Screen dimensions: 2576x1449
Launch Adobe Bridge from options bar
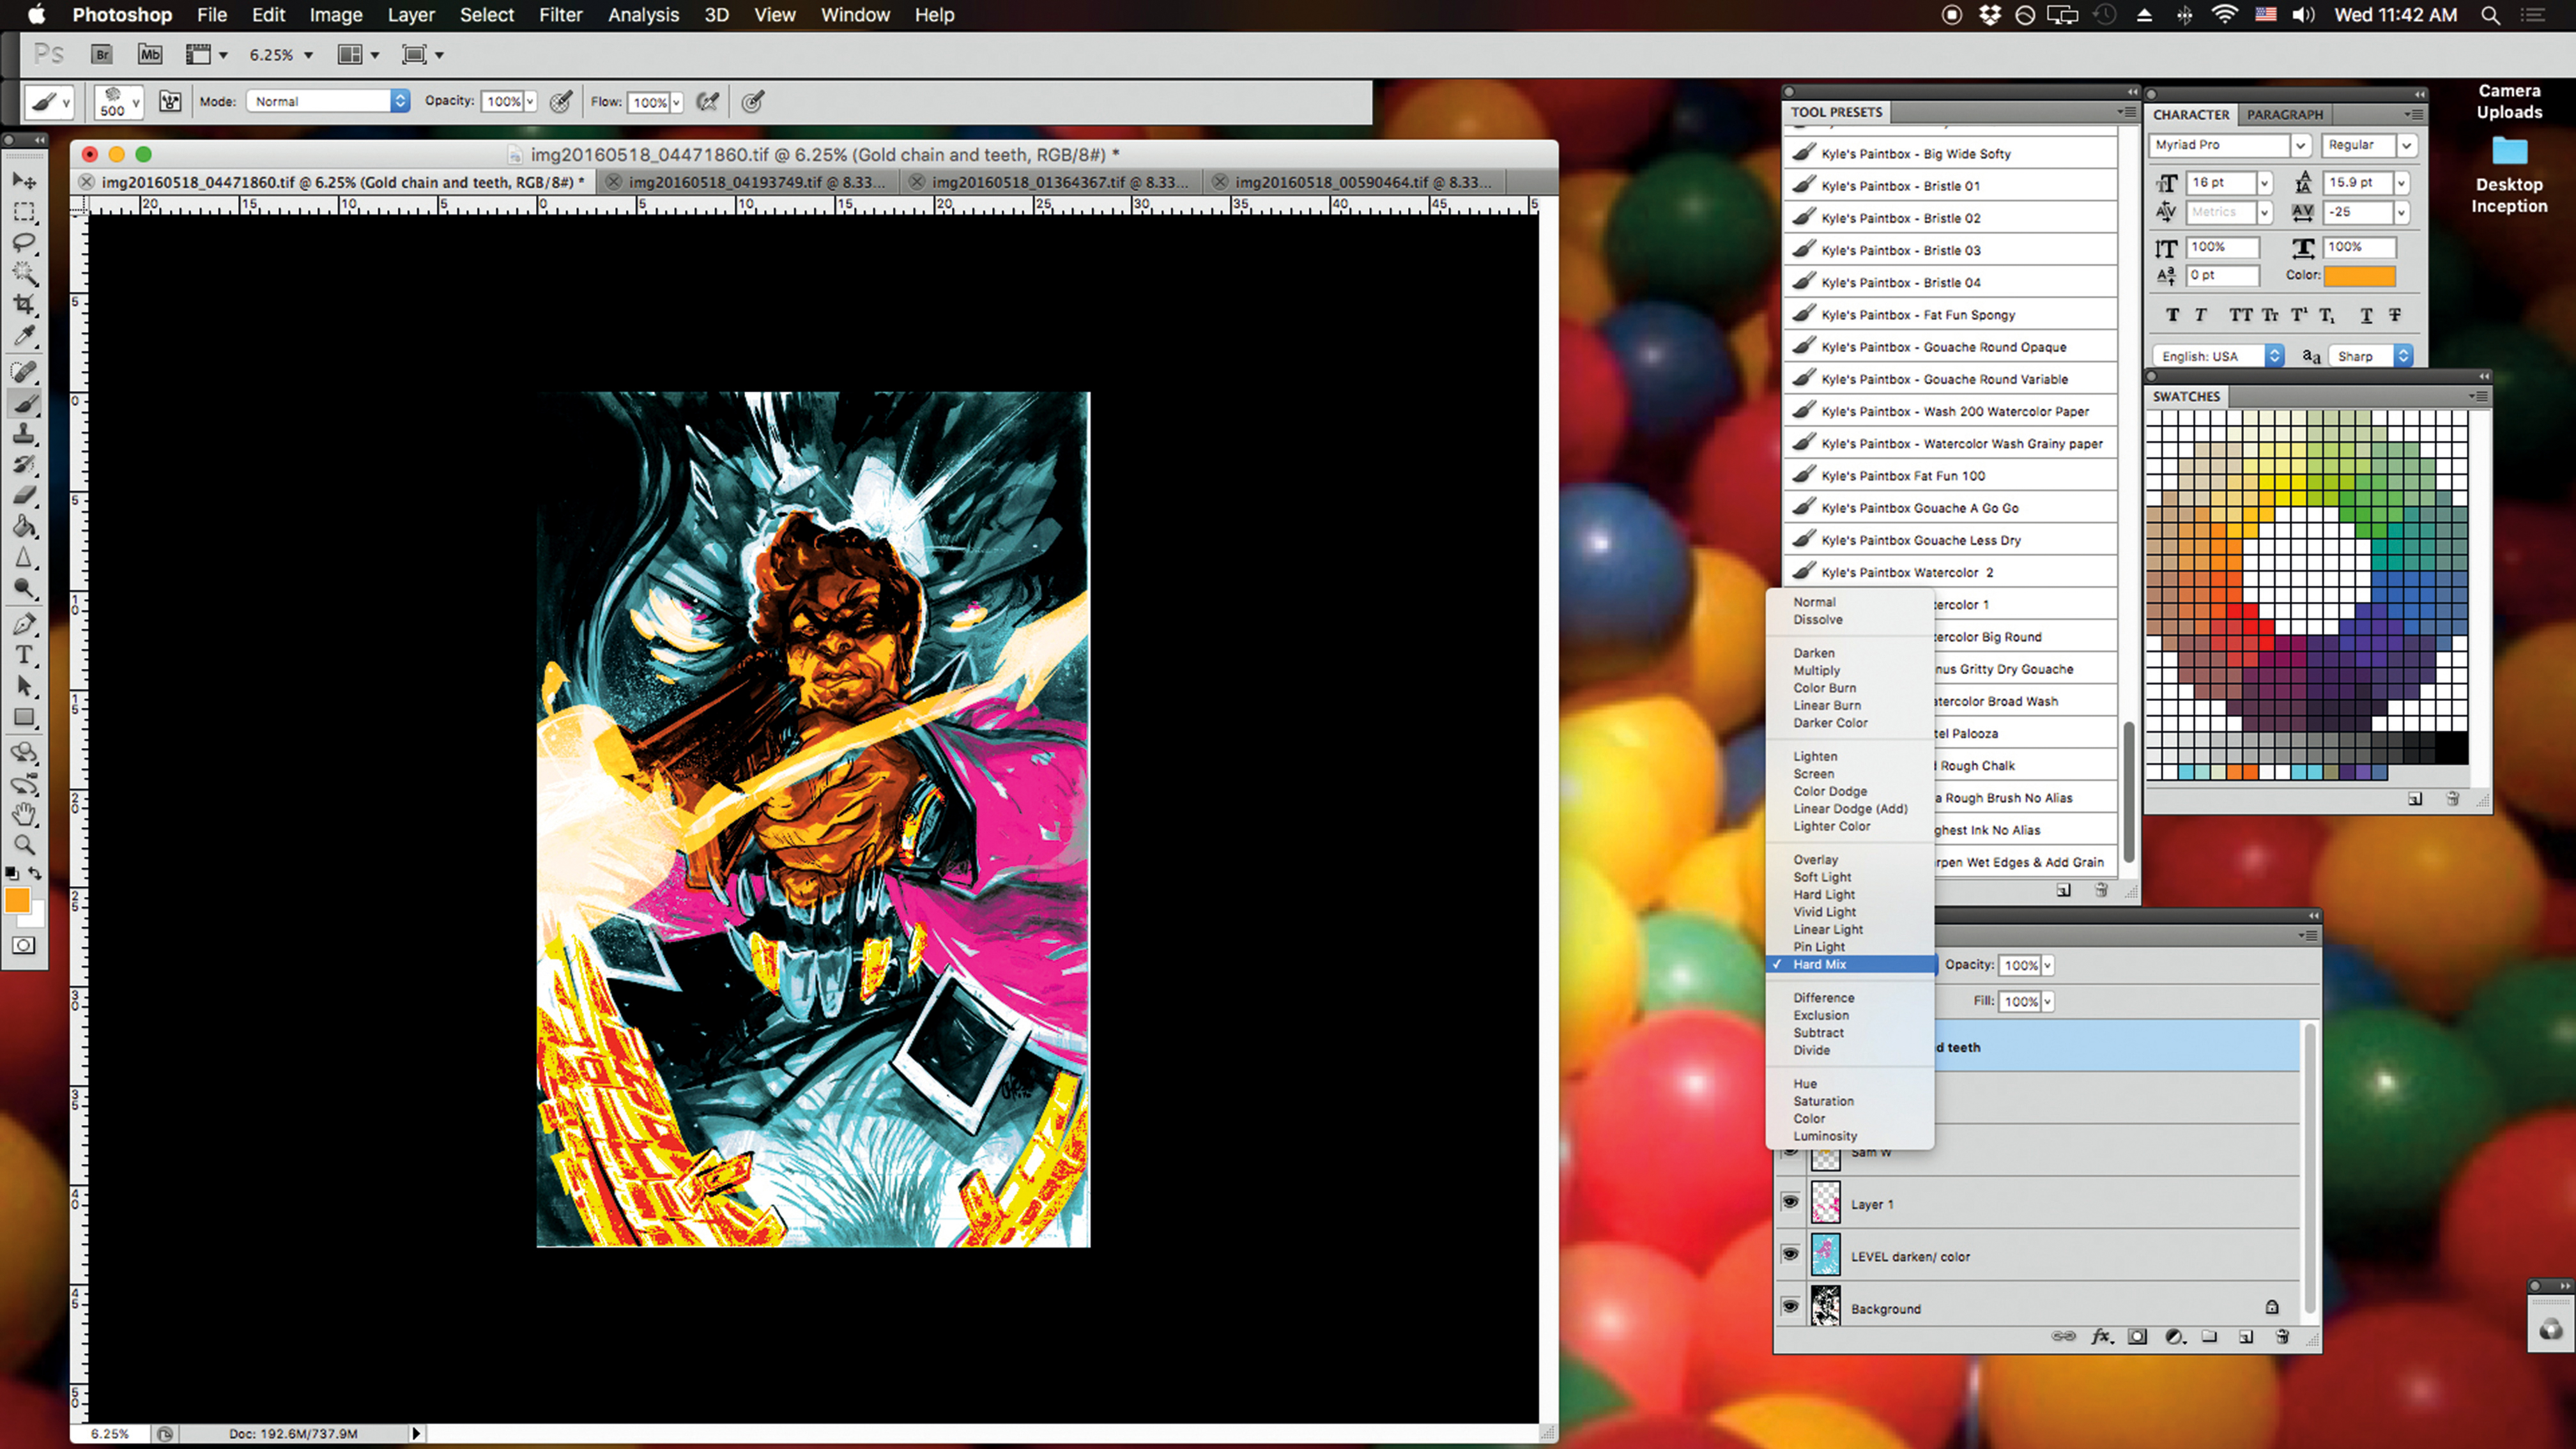click(x=101, y=55)
